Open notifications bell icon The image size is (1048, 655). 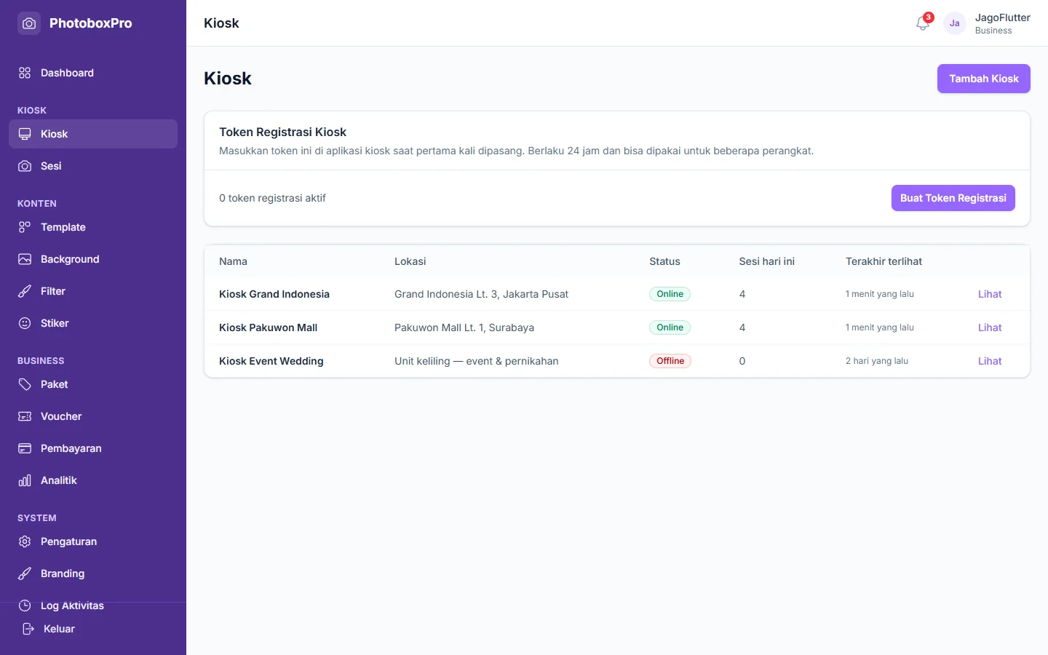922,23
